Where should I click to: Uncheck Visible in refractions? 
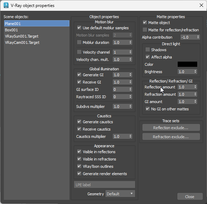pyautogui.click(x=79, y=159)
